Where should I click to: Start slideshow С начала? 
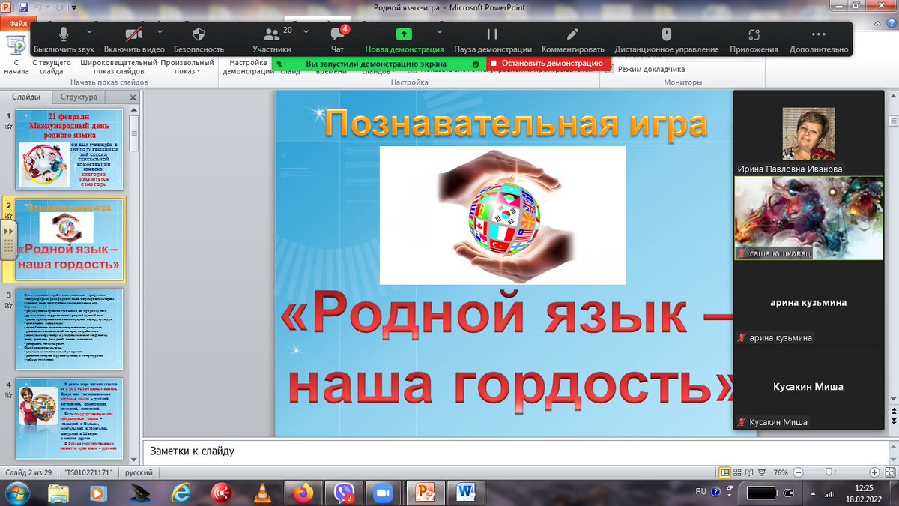pyautogui.click(x=16, y=56)
